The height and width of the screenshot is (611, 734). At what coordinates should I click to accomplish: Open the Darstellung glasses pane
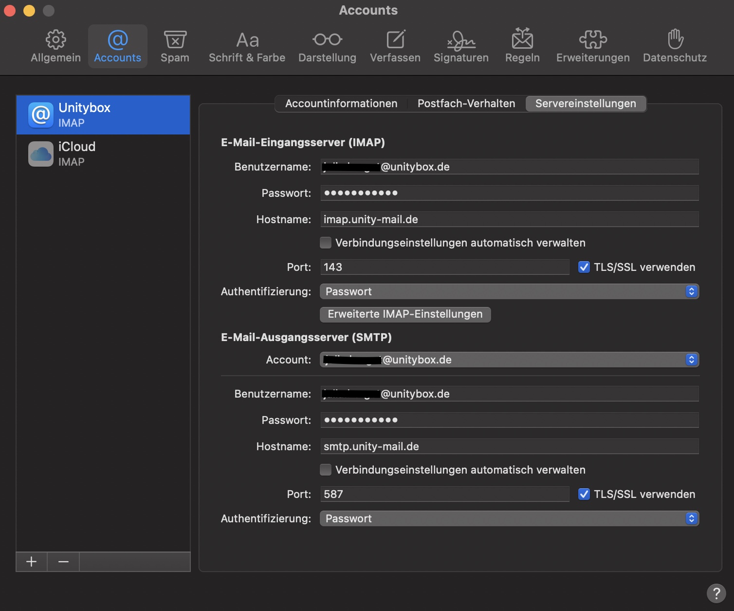tap(327, 47)
